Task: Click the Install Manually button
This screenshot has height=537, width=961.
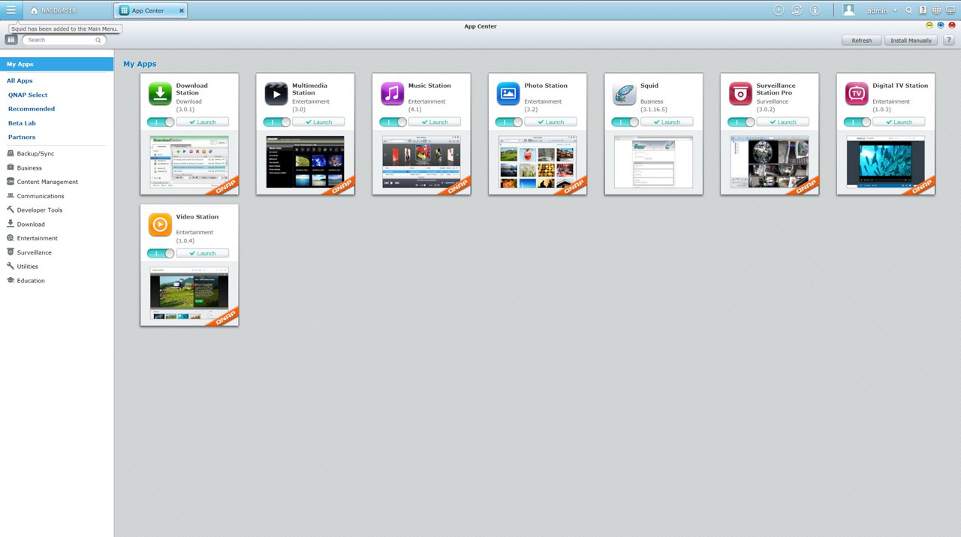Action: 911,40
